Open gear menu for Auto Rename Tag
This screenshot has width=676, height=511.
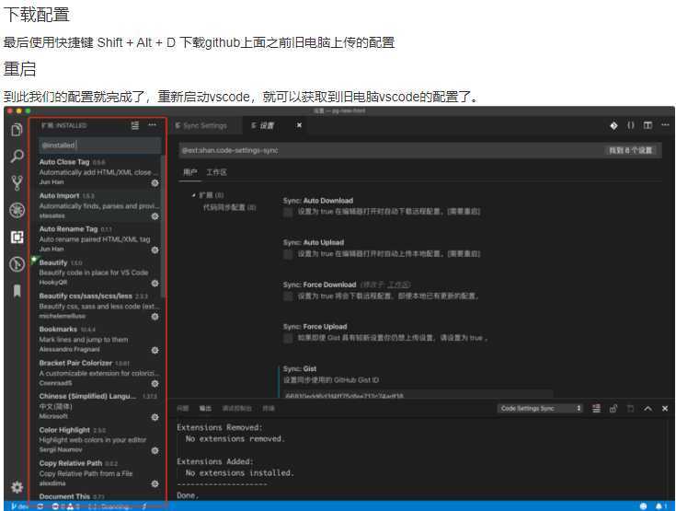(155, 250)
